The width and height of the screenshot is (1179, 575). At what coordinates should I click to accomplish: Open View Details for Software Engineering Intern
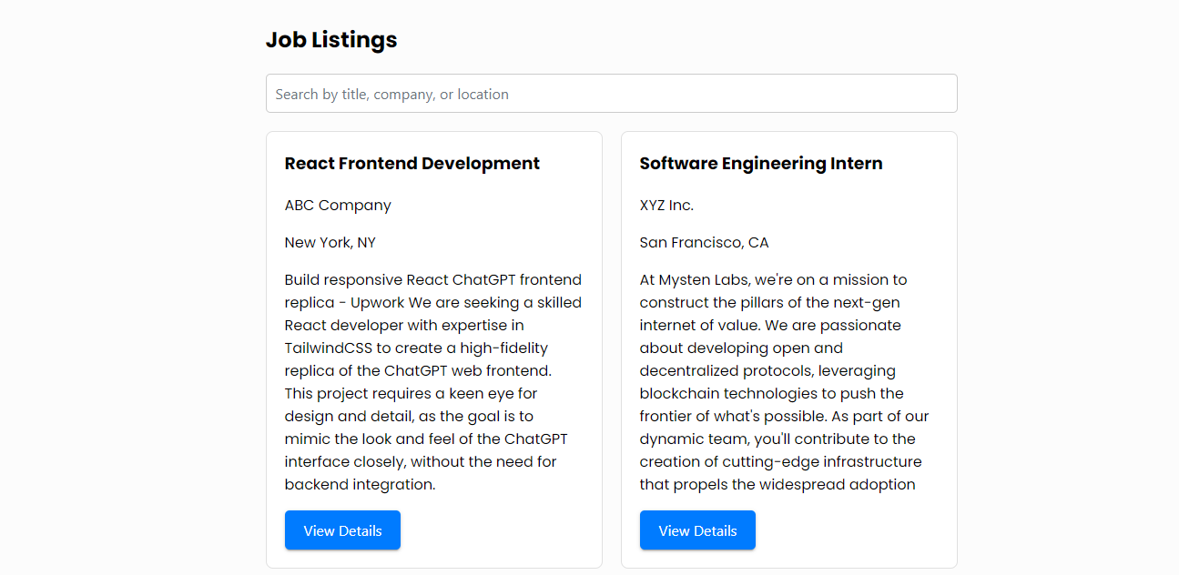coord(697,530)
